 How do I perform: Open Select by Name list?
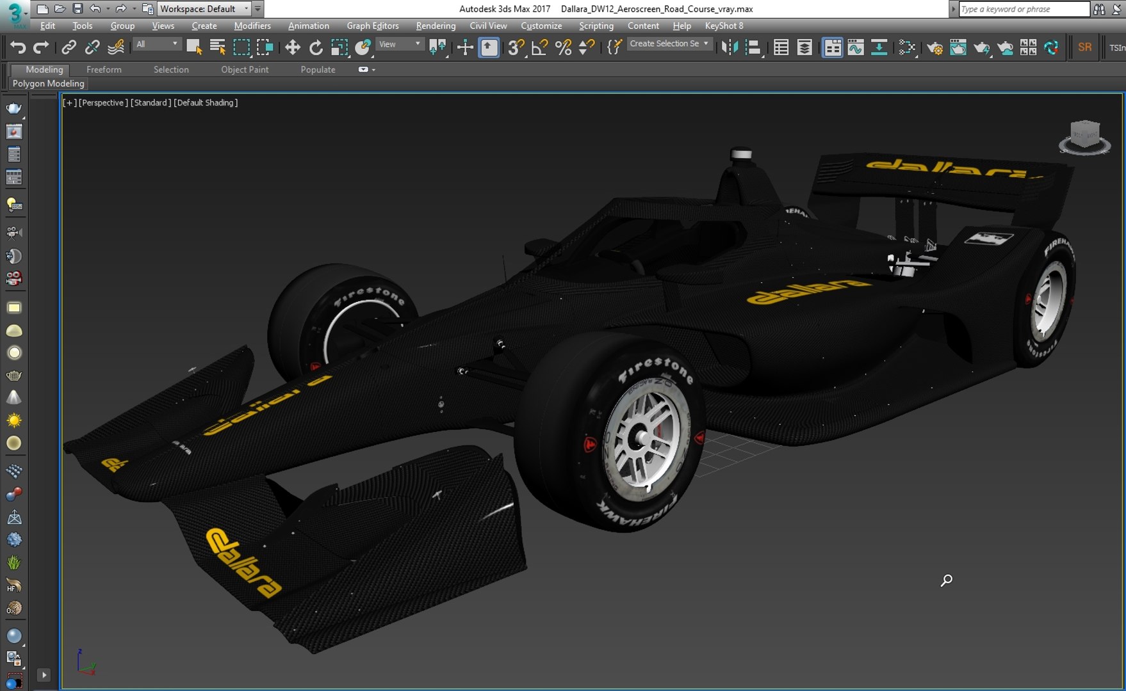point(218,47)
